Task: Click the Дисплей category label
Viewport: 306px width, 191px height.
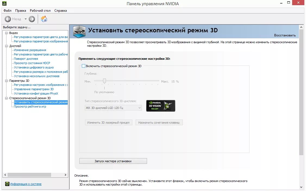Action: pos(15,46)
